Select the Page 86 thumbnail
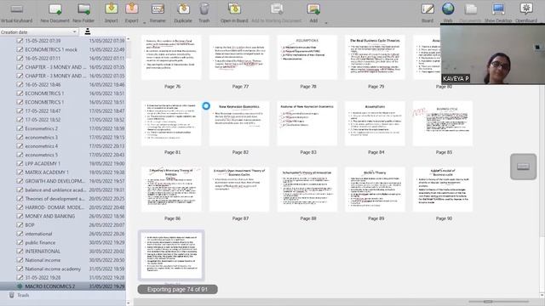 [x=172, y=190]
